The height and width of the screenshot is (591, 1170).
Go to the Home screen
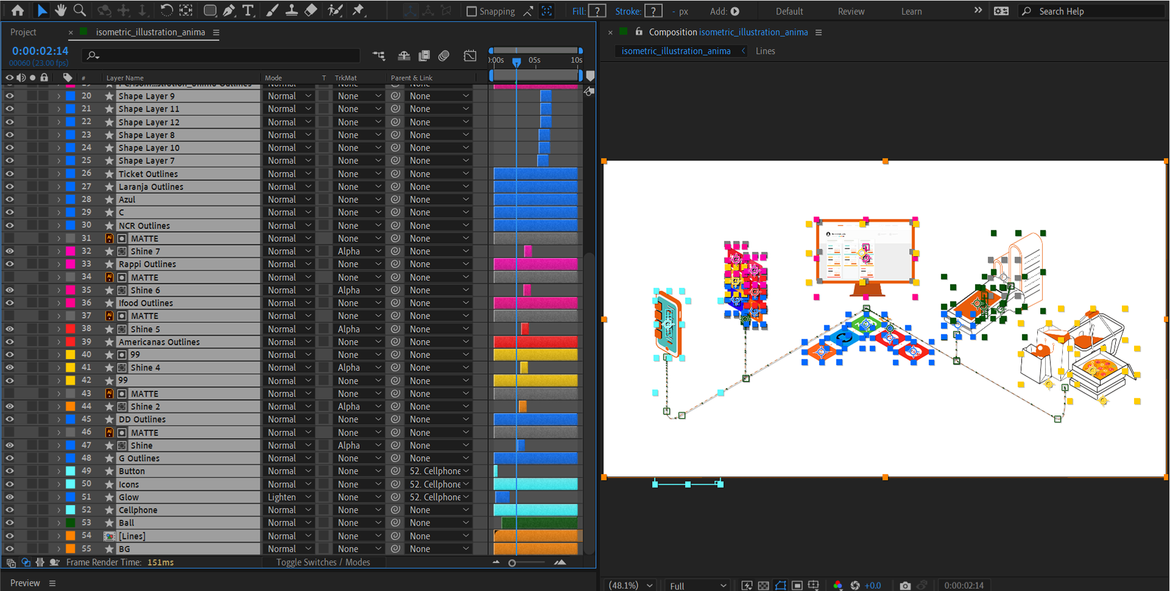[18, 10]
